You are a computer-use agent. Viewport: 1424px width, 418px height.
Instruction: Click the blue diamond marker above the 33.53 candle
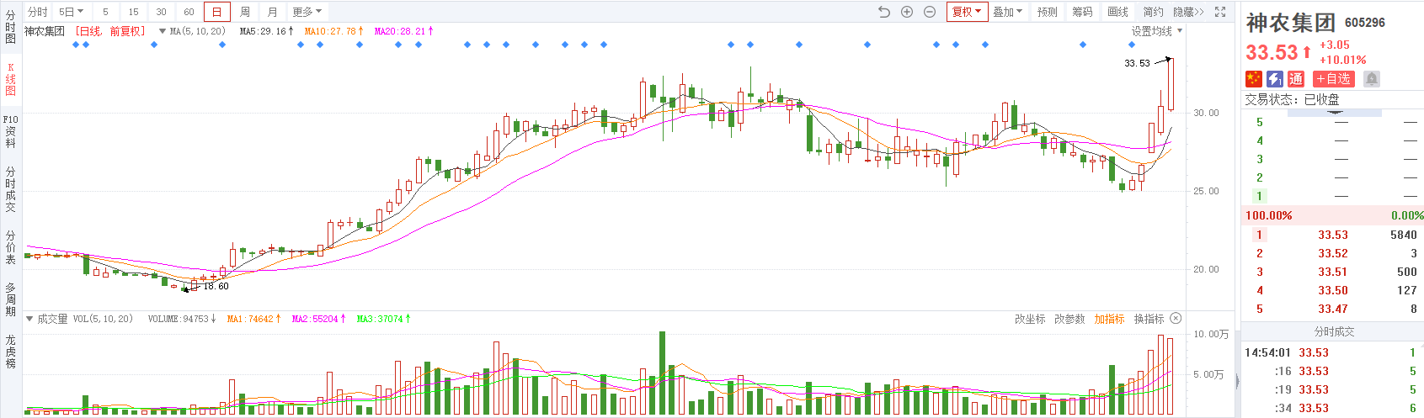(1132, 45)
